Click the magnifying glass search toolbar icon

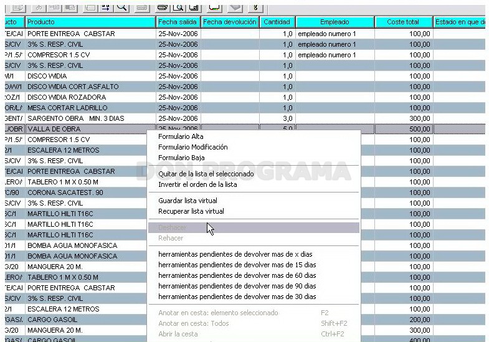(121, 7)
